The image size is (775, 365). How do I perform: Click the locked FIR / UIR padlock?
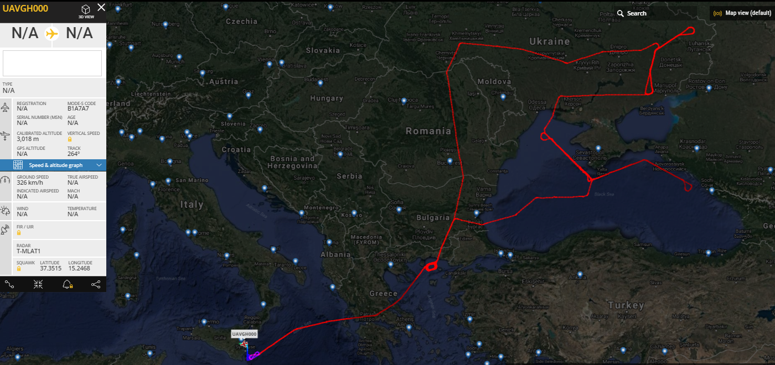click(19, 233)
